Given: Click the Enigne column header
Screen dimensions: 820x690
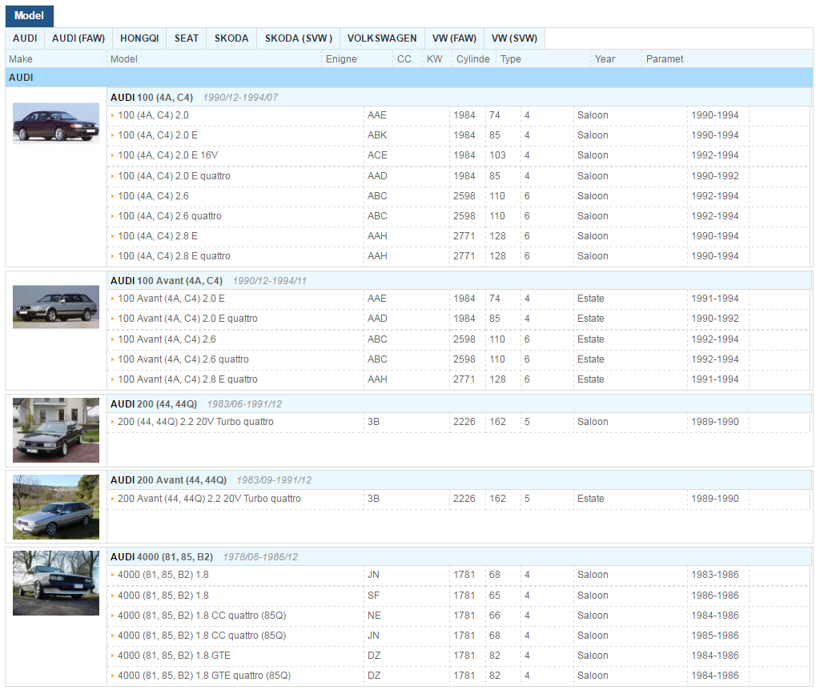Looking at the screenshot, I should coord(341,59).
